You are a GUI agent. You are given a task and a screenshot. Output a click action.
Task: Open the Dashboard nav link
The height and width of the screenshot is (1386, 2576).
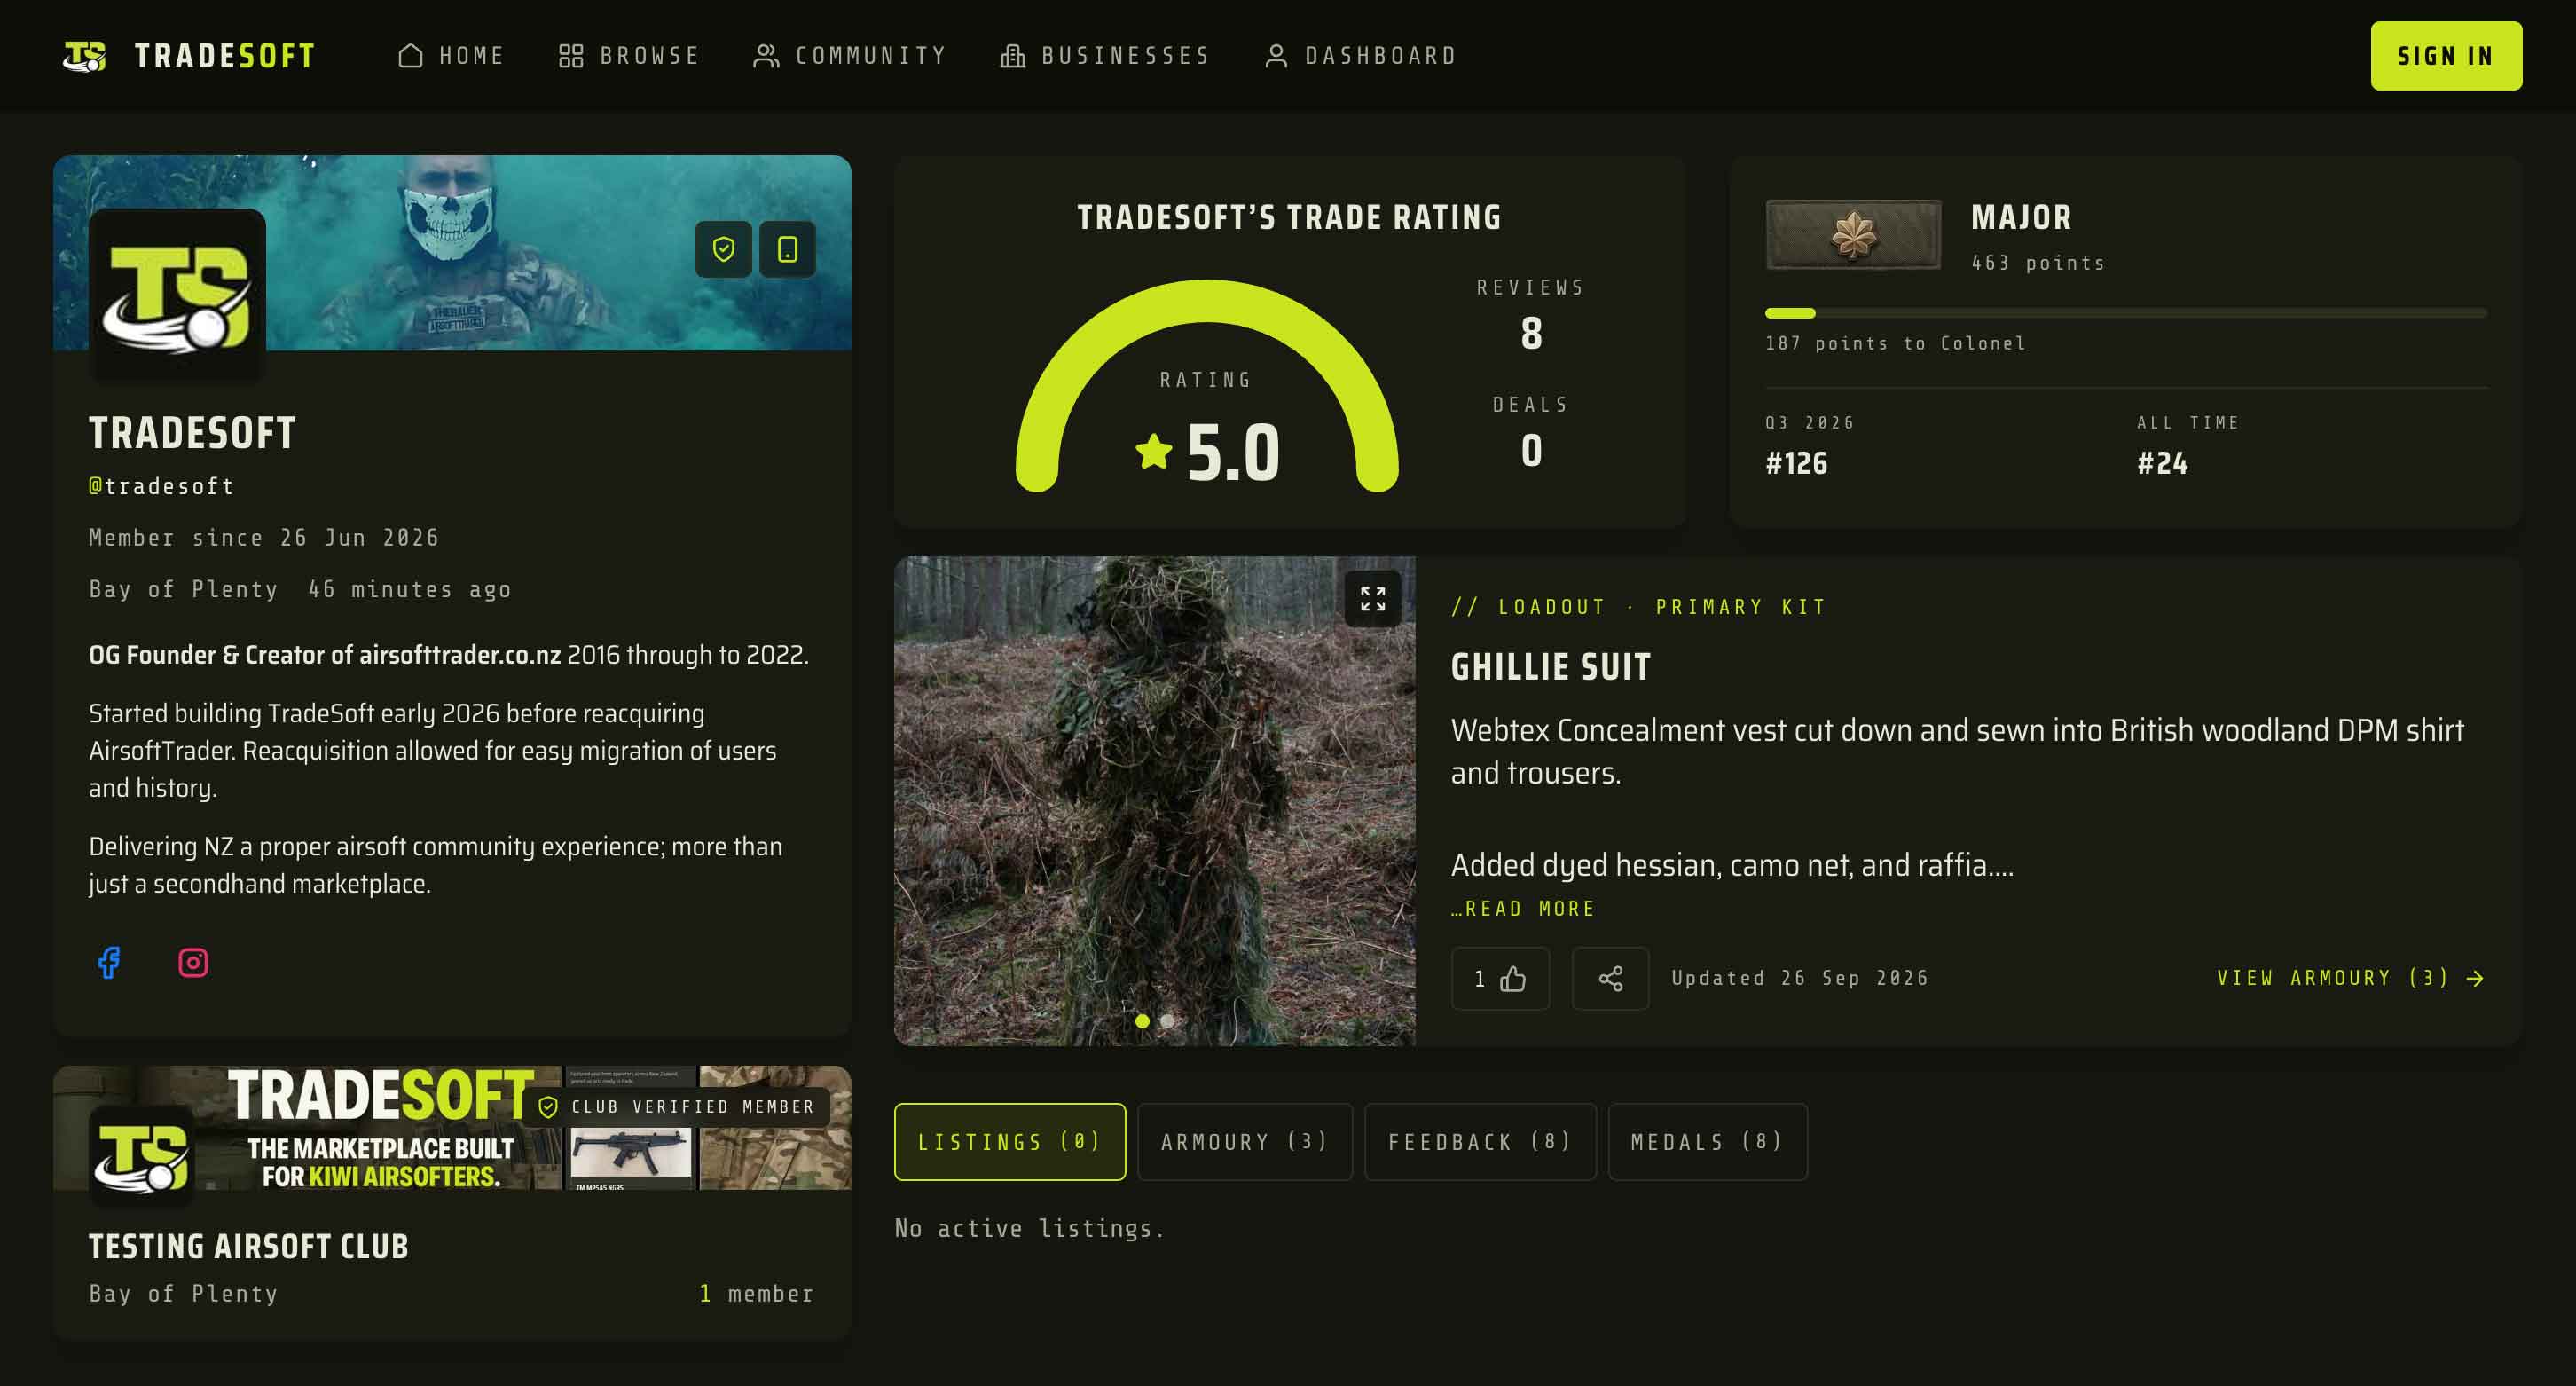[x=1360, y=56]
